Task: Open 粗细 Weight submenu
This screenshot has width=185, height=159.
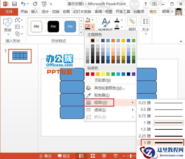Action: click(x=110, y=103)
